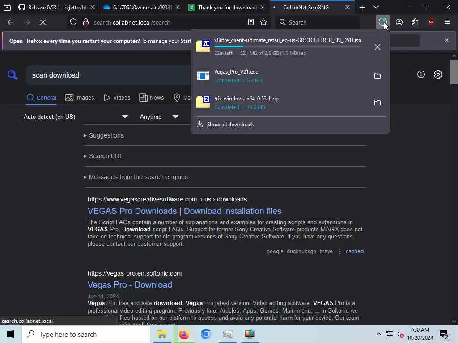Bookmark this page with the star icon
The image size is (458, 343).
click(x=263, y=22)
